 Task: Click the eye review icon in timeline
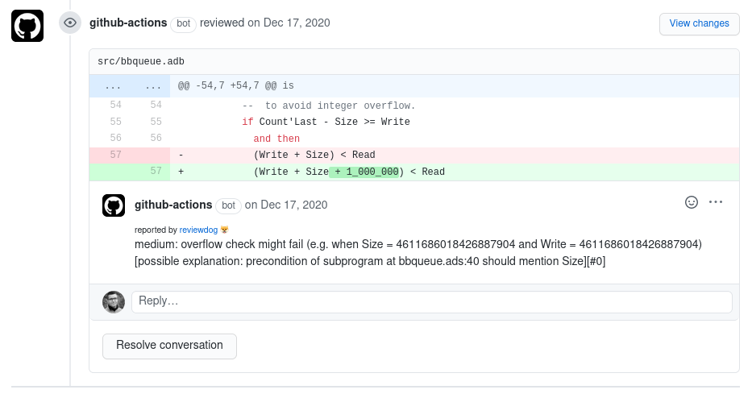click(70, 23)
